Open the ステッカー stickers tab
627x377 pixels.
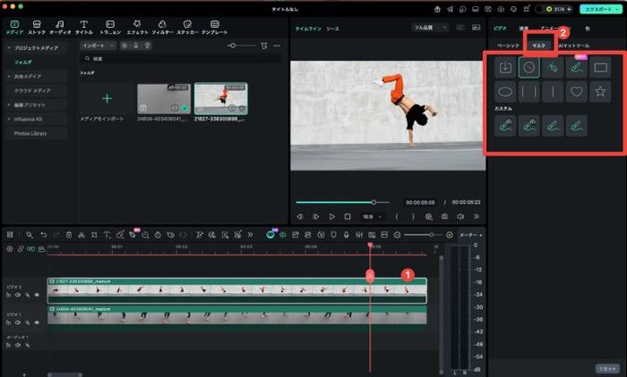click(x=187, y=27)
